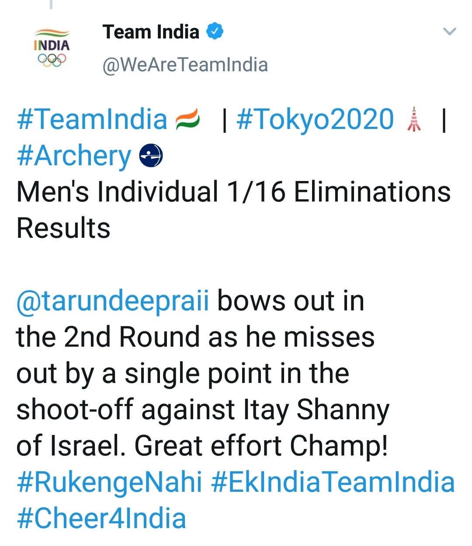The width and height of the screenshot is (472, 546).
Task: Click the Tokyo Tower emoji icon
Action: point(414,119)
